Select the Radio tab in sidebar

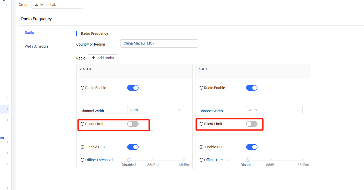(x=29, y=33)
